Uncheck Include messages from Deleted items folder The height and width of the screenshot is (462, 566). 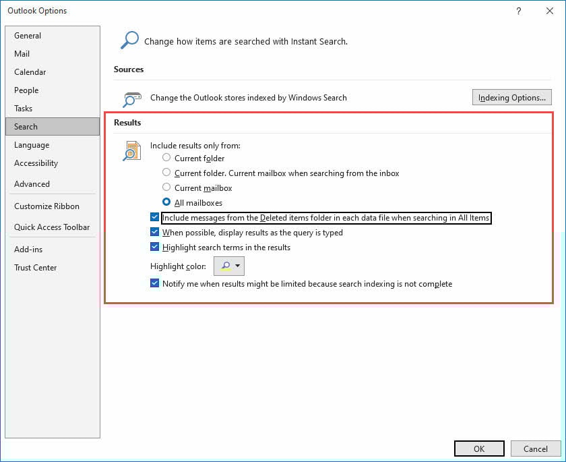(x=154, y=217)
